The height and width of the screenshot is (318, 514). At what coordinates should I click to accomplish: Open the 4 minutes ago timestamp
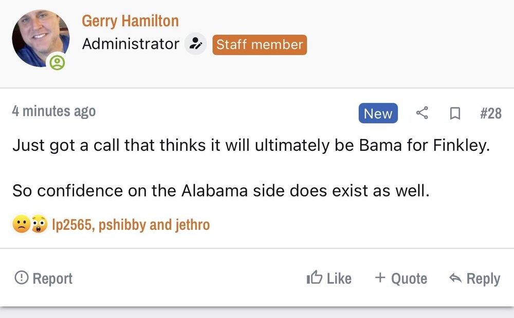tap(54, 111)
